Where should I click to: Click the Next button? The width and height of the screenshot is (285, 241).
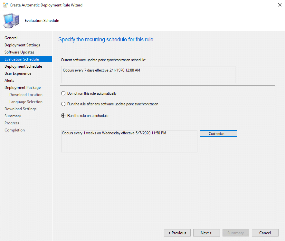(x=206, y=233)
